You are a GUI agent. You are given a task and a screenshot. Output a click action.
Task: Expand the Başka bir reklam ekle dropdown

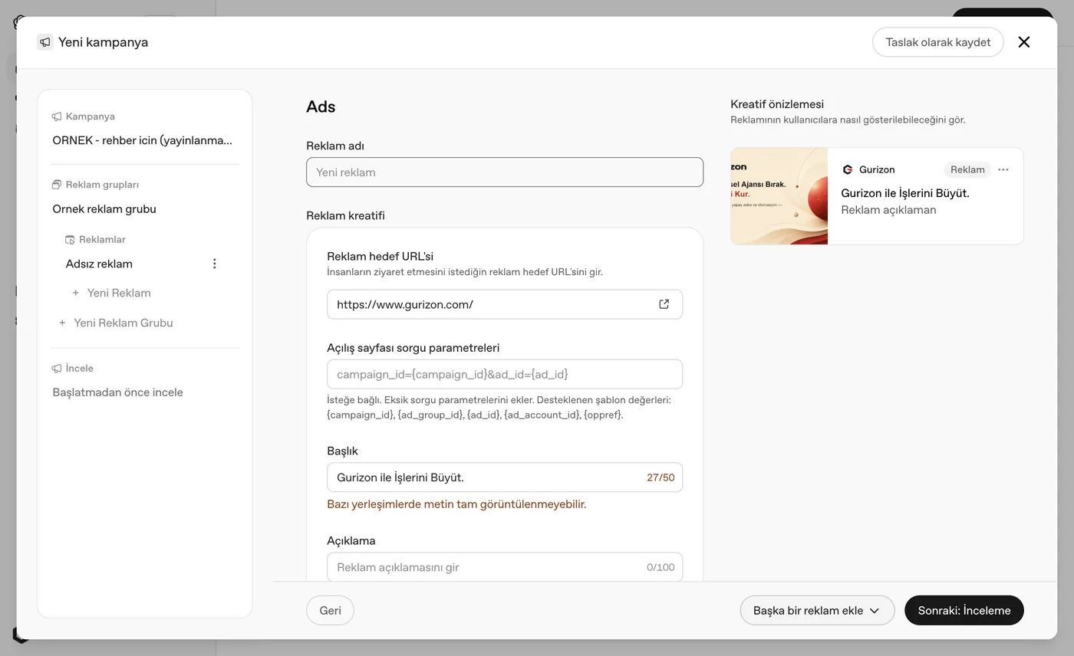817,611
